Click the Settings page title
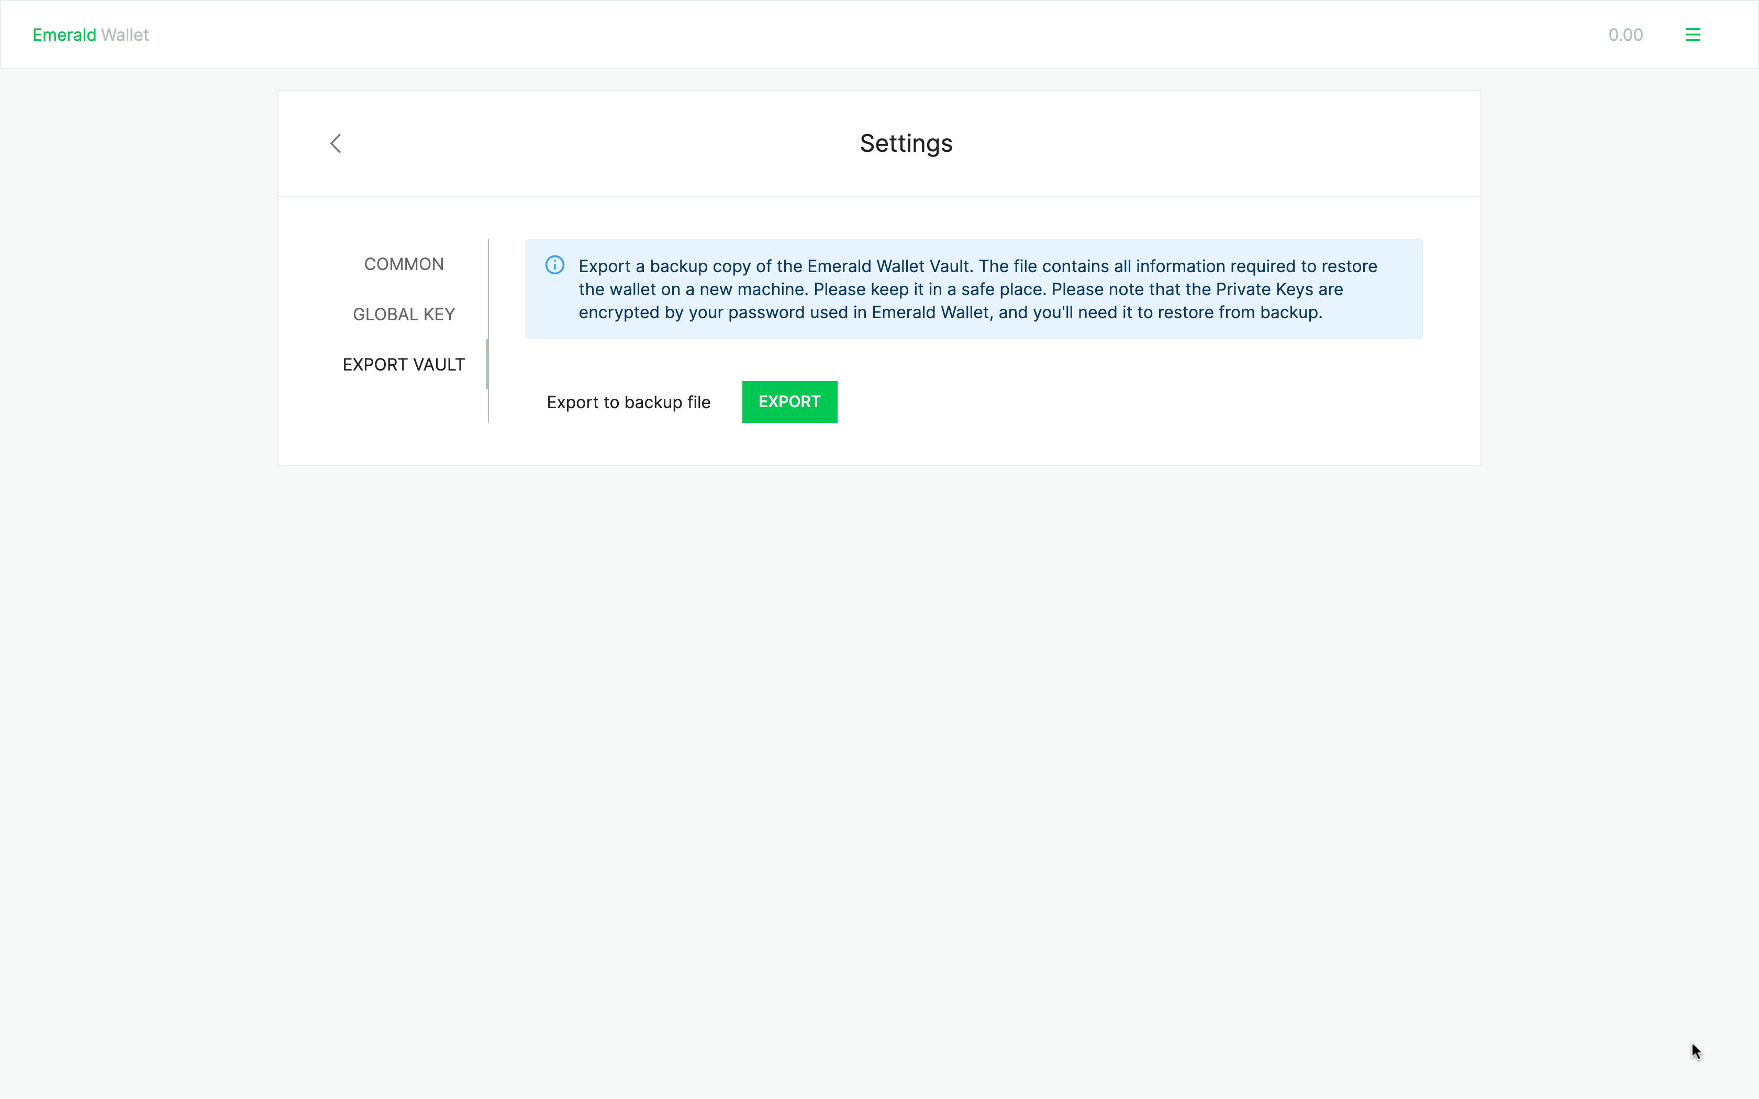The image size is (1759, 1099). pos(906,143)
